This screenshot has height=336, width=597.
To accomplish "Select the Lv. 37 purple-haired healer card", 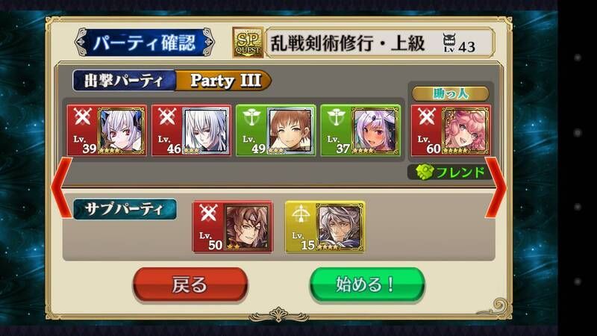I will pos(360,130).
